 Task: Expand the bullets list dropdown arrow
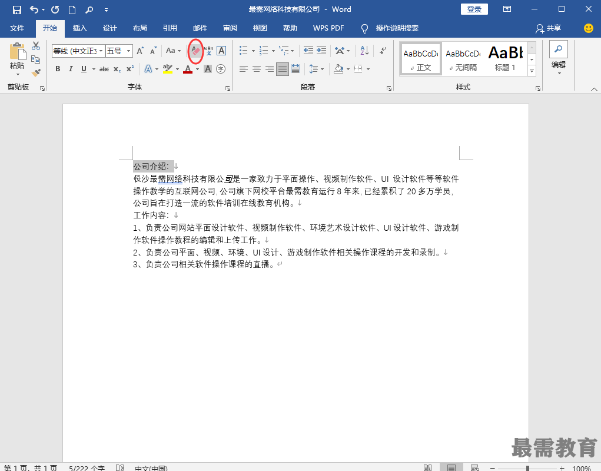253,51
